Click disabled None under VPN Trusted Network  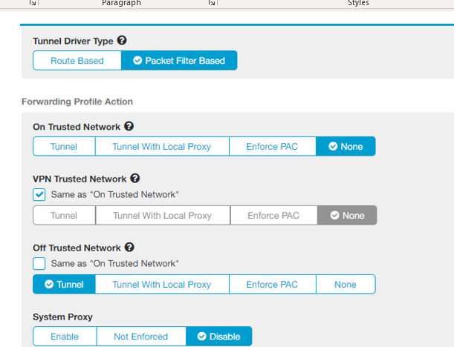pos(347,215)
